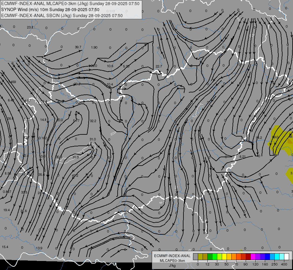Image resolution: width=293 pixels, height=270 pixels.
Task: Click the 6.42 value on the map
Action: 11,100
